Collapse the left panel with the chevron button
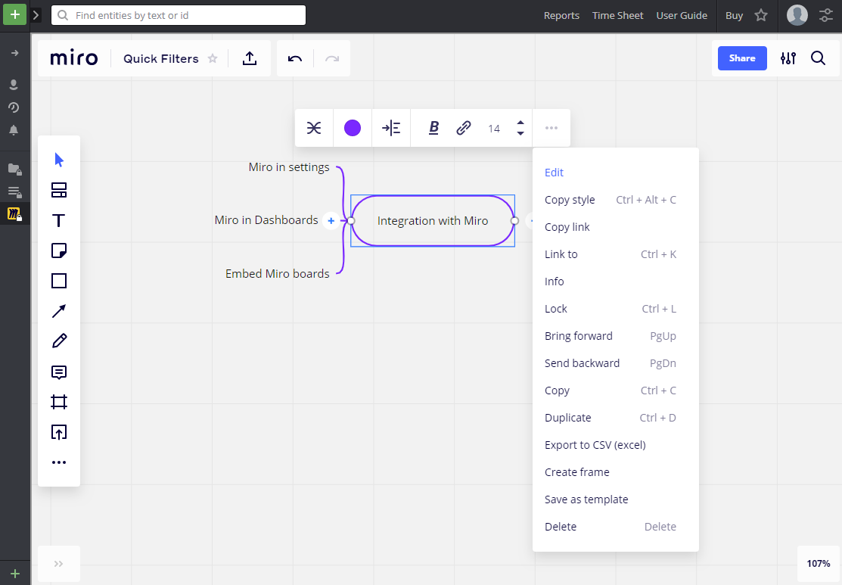The height and width of the screenshot is (585, 842). click(58, 564)
